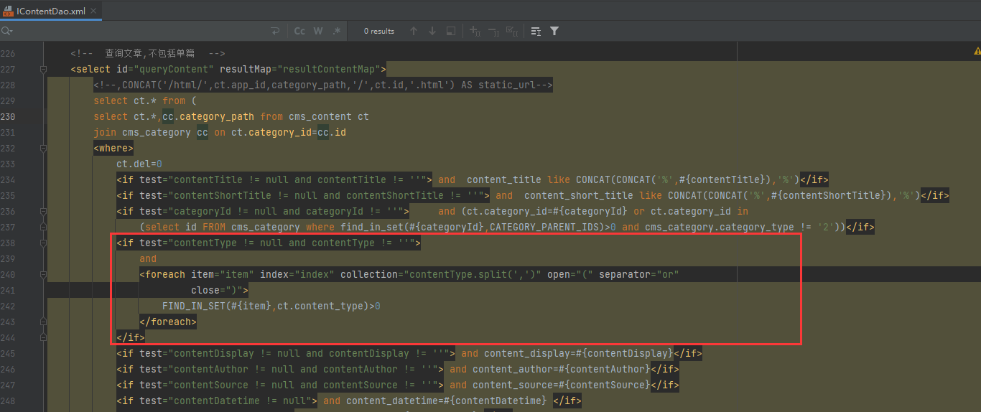This screenshot has width=981, height=412.
Task: Toggle Words (W) search option
Action: tap(318, 31)
